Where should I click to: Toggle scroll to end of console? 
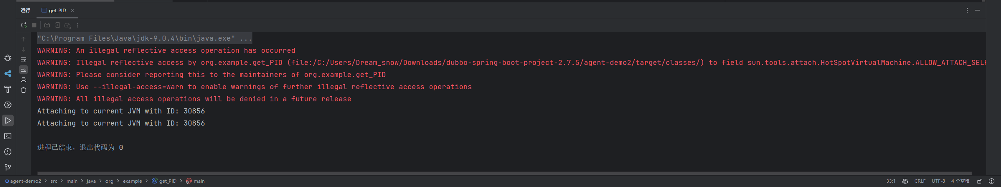23,70
